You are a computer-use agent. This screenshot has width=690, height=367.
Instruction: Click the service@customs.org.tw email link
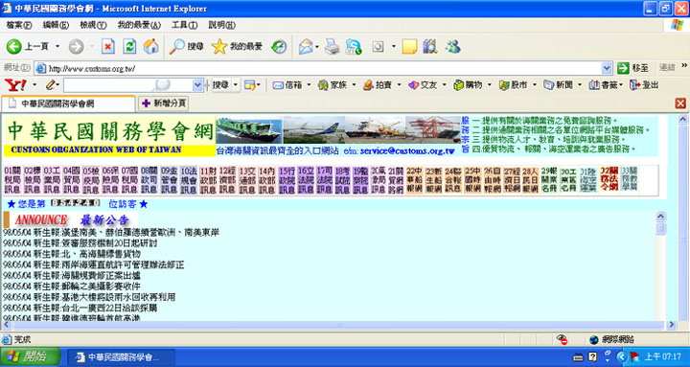coord(407,151)
